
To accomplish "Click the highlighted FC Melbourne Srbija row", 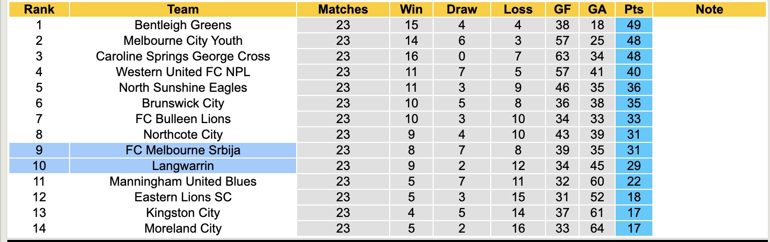I will click(x=183, y=150).
